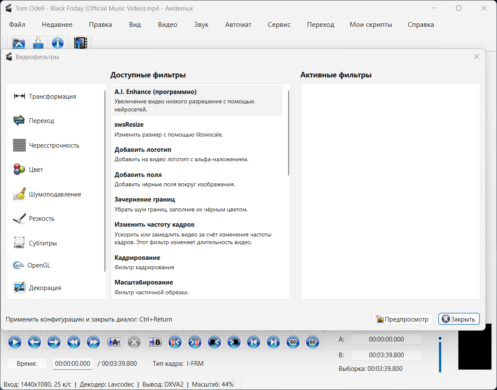This screenshot has width=497, height=390.
Task: Set the start marker A
Action: pyautogui.click(x=114, y=342)
